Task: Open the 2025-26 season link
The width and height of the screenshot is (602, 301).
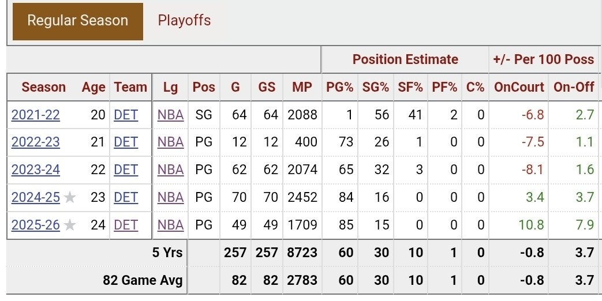Action: (x=36, y=225)
